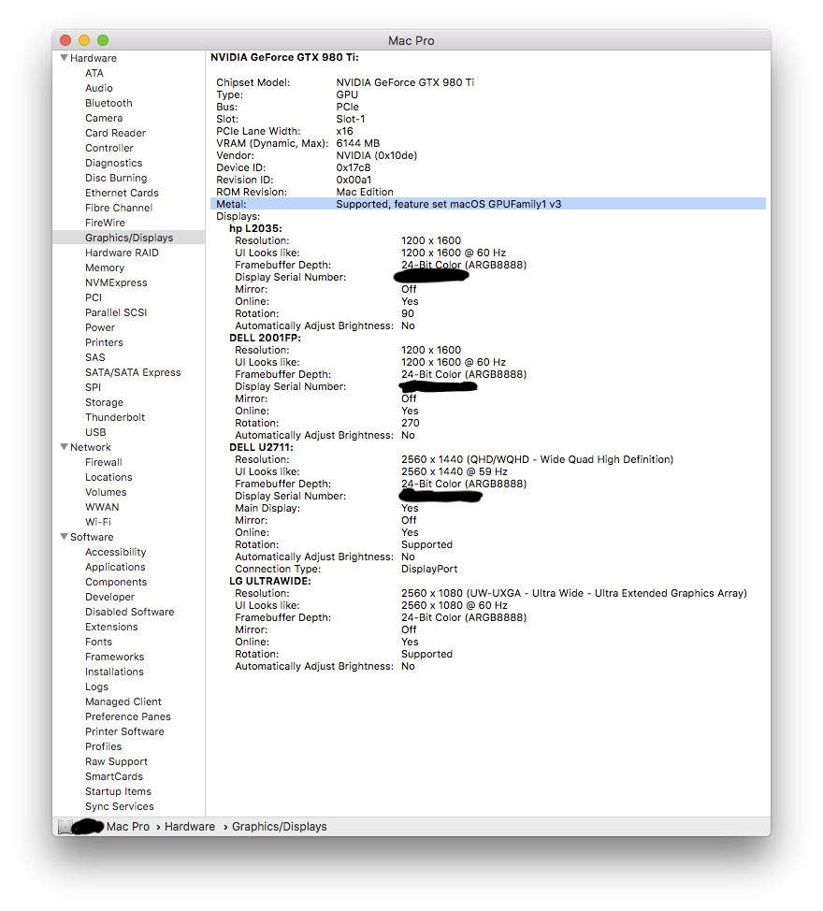
Task: Select Developer under Software
Action: coord(109,597)
